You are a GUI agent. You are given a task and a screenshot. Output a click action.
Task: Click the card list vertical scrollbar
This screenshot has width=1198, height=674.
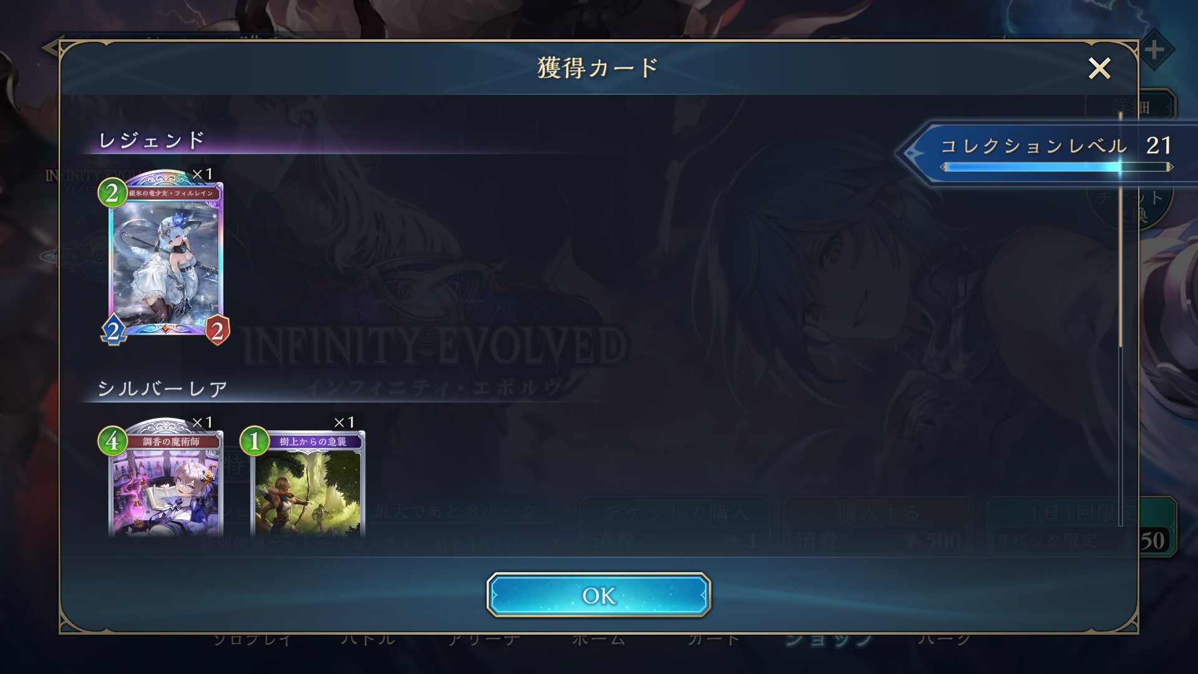click(1121, 312)
